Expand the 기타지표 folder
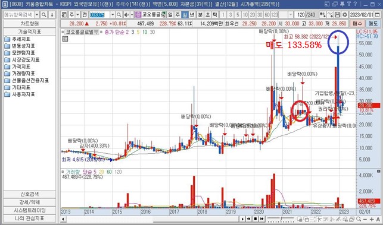This screenshot has width=383, height=225. [17, 87]
